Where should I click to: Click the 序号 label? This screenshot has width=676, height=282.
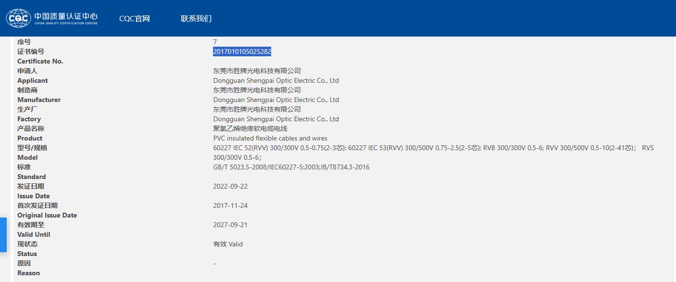coord(24,42)
